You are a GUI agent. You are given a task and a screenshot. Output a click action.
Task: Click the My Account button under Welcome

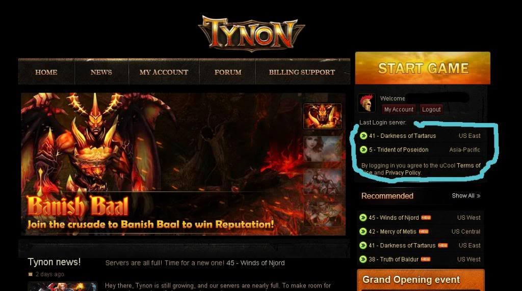pyautogui.click(x=399, y=109)
